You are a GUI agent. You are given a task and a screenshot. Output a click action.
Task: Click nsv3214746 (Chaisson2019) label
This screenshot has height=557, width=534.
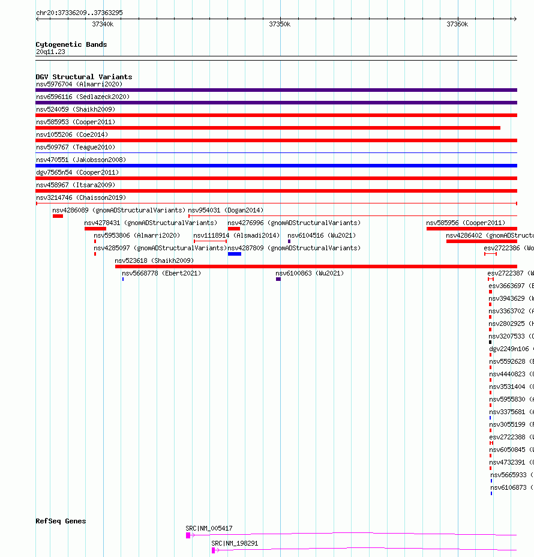tap(81, 197)
